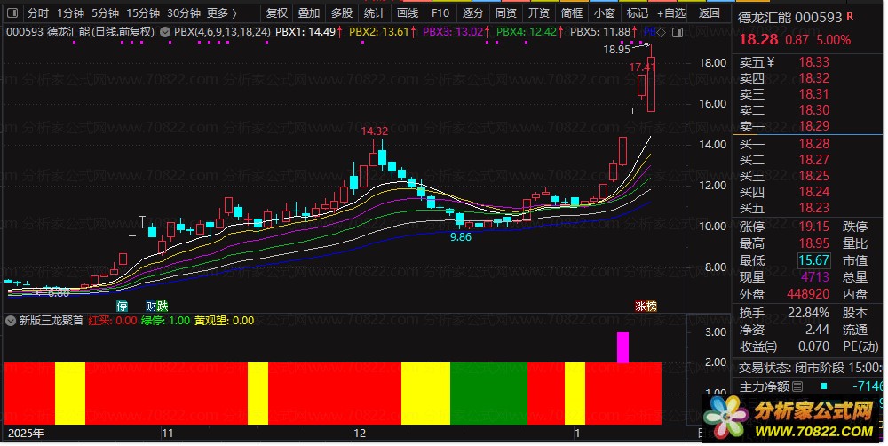
Task: Click the cyan square next to 主力净额
Action: [x=824, y=386]
